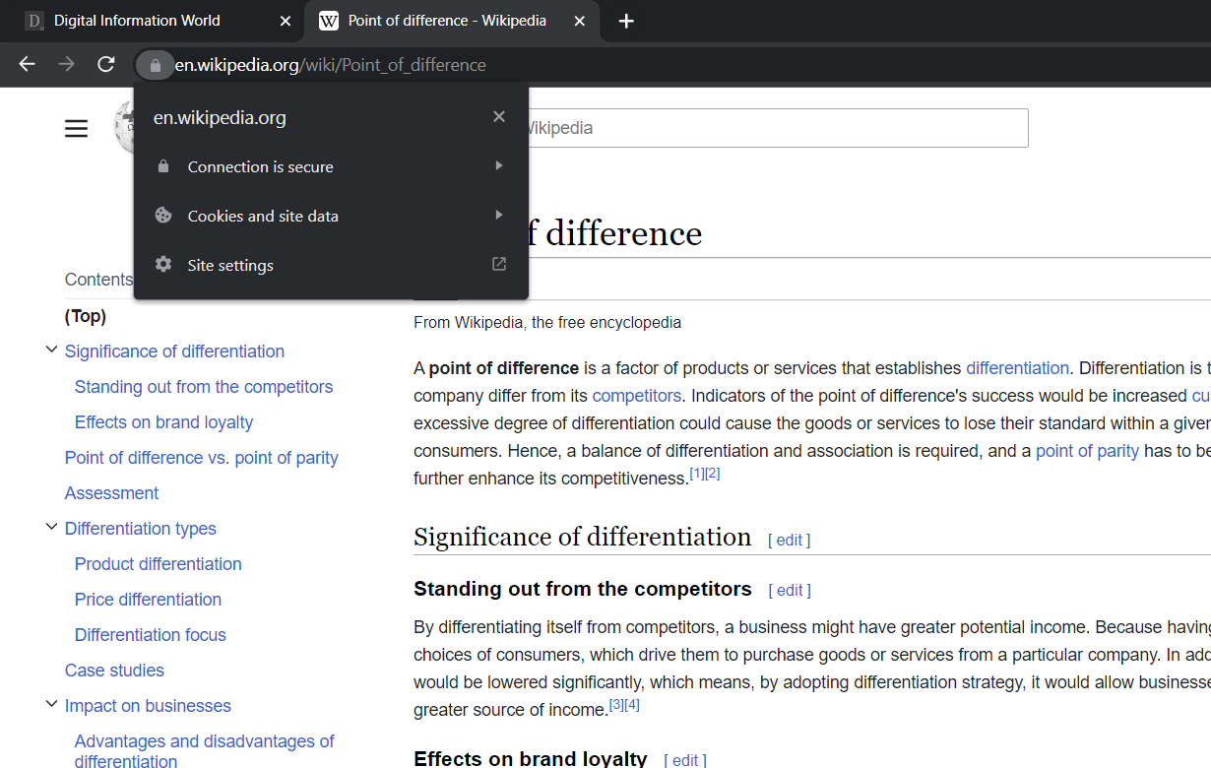Click the Site settings gear icon
The height and width of the screenshot is (768, 1211).
(163, 265)
